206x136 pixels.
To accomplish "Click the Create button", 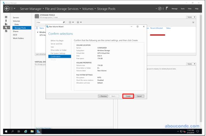I will [x=128, y=96].
